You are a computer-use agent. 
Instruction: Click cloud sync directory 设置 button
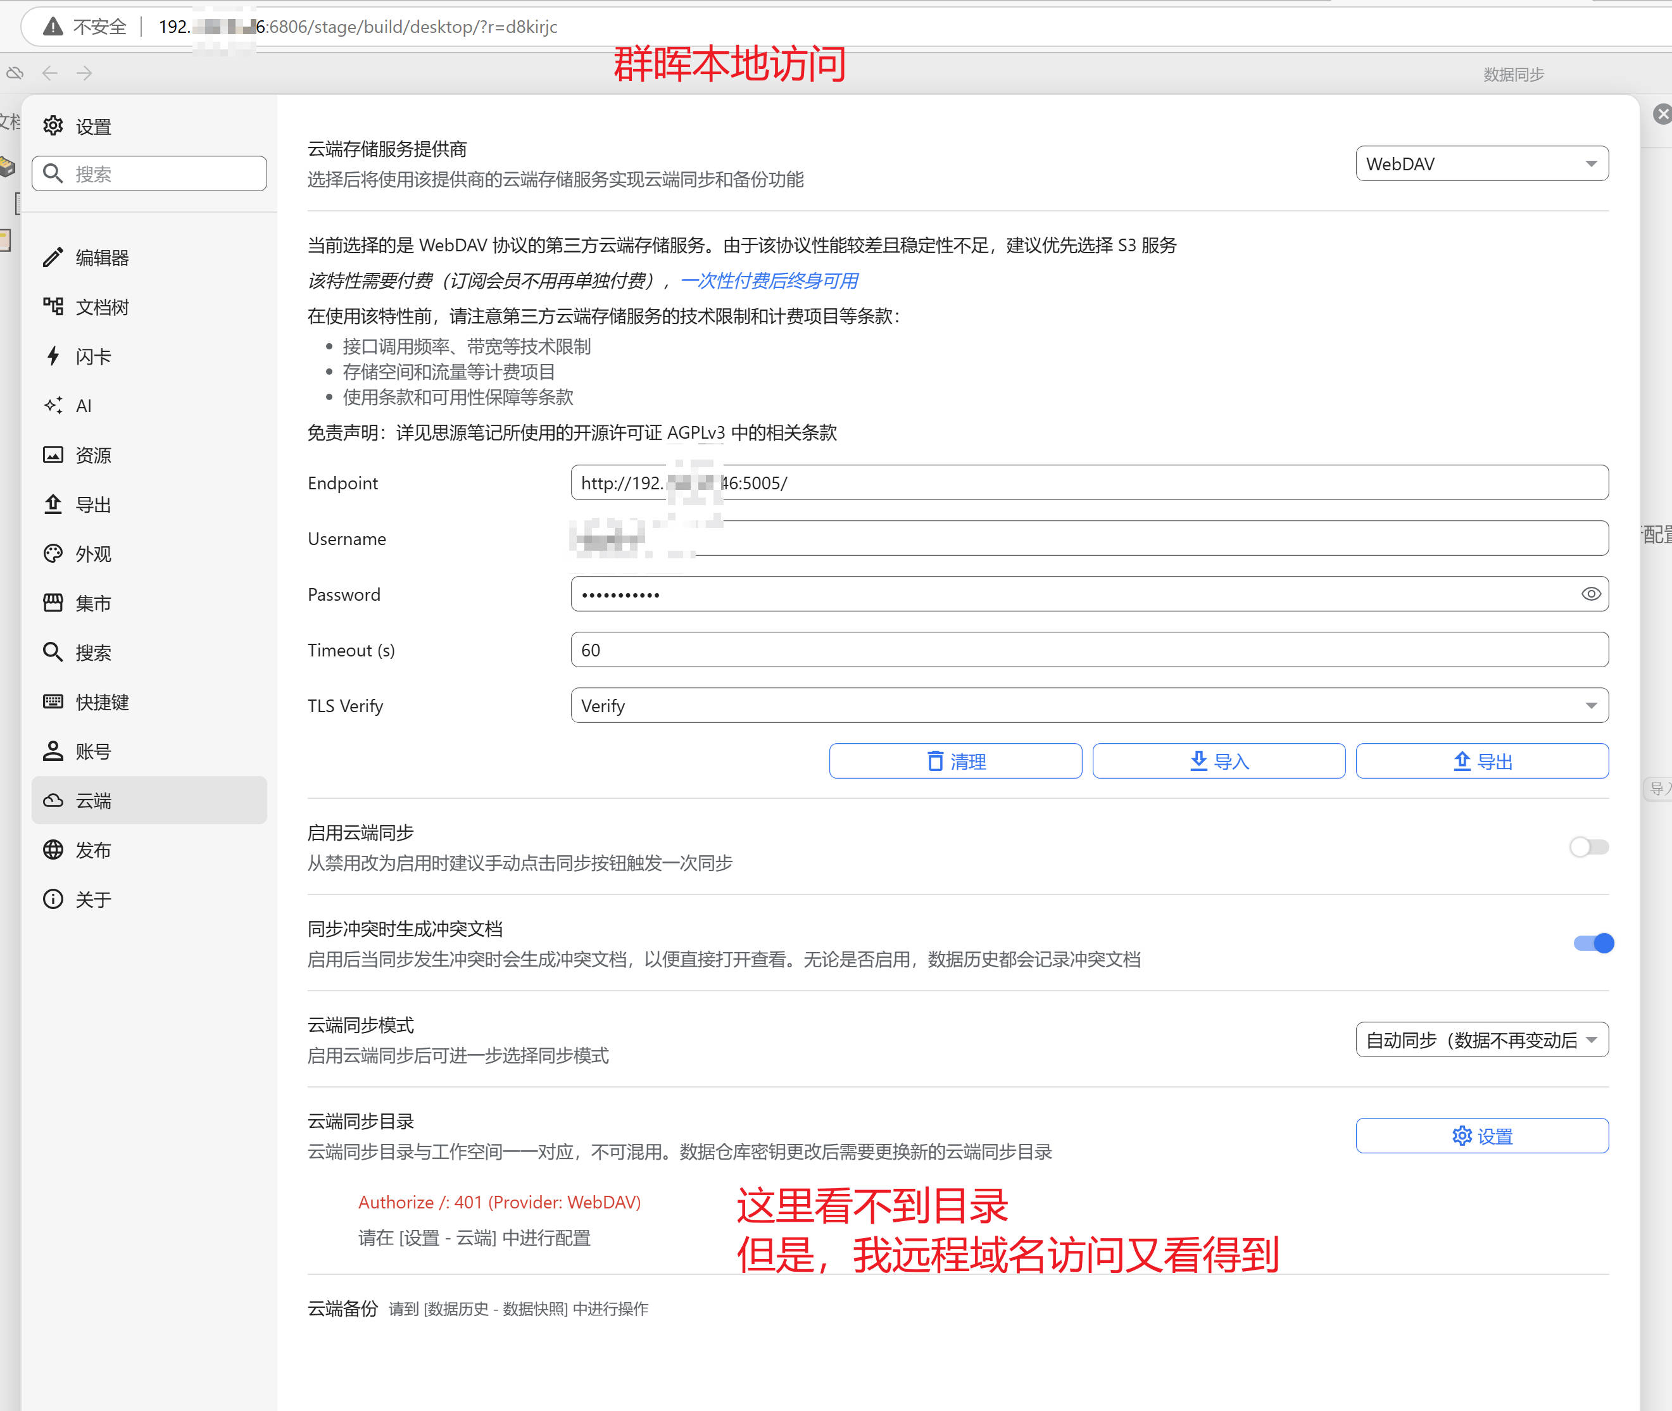pos(1481,1136)
